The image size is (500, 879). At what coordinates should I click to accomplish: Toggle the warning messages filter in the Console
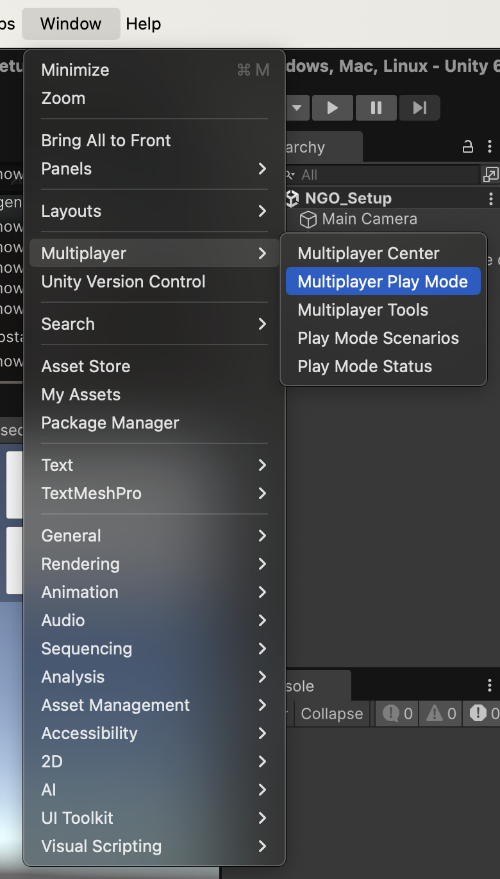(x=440, y=713)
